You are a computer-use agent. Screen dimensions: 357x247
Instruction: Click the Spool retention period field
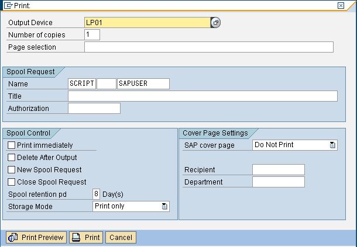[96, 194]
